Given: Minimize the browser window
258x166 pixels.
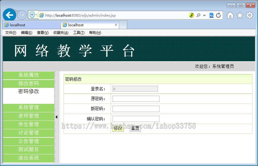Looking at the screenshot, I should pyautogui.click(x=231, y=6).
